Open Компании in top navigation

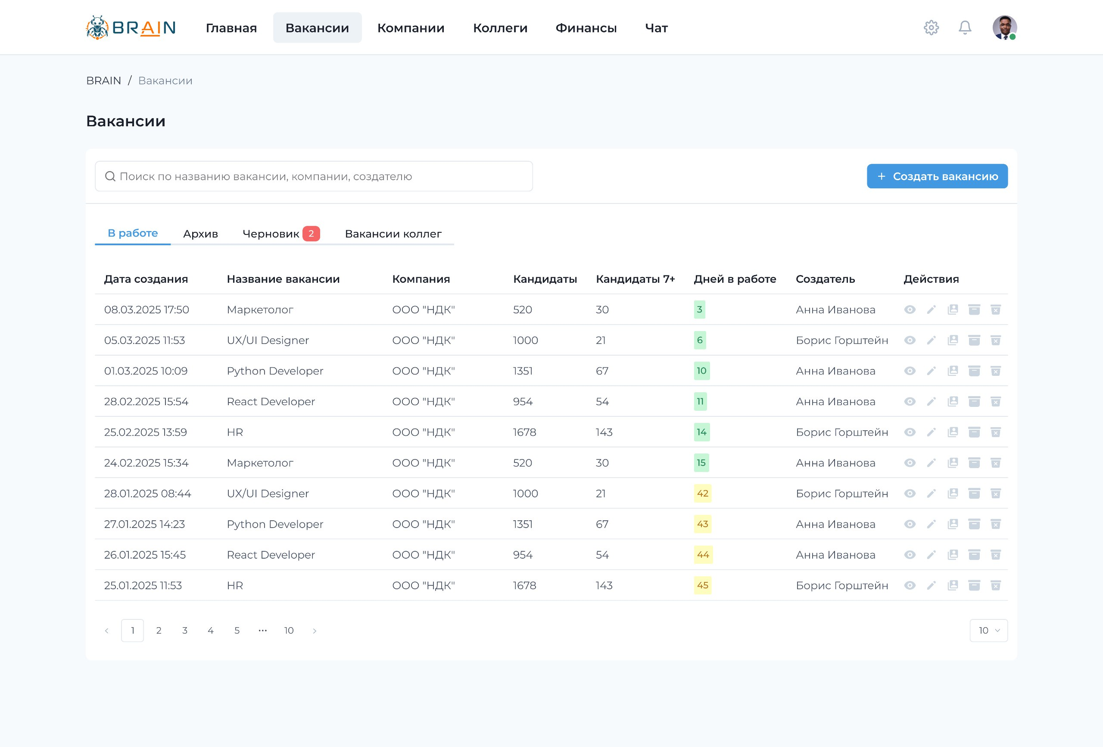411,28
